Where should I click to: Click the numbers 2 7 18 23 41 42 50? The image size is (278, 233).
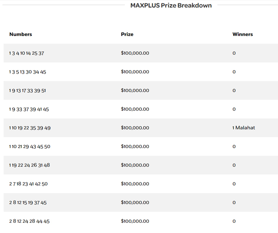point(28,184)
